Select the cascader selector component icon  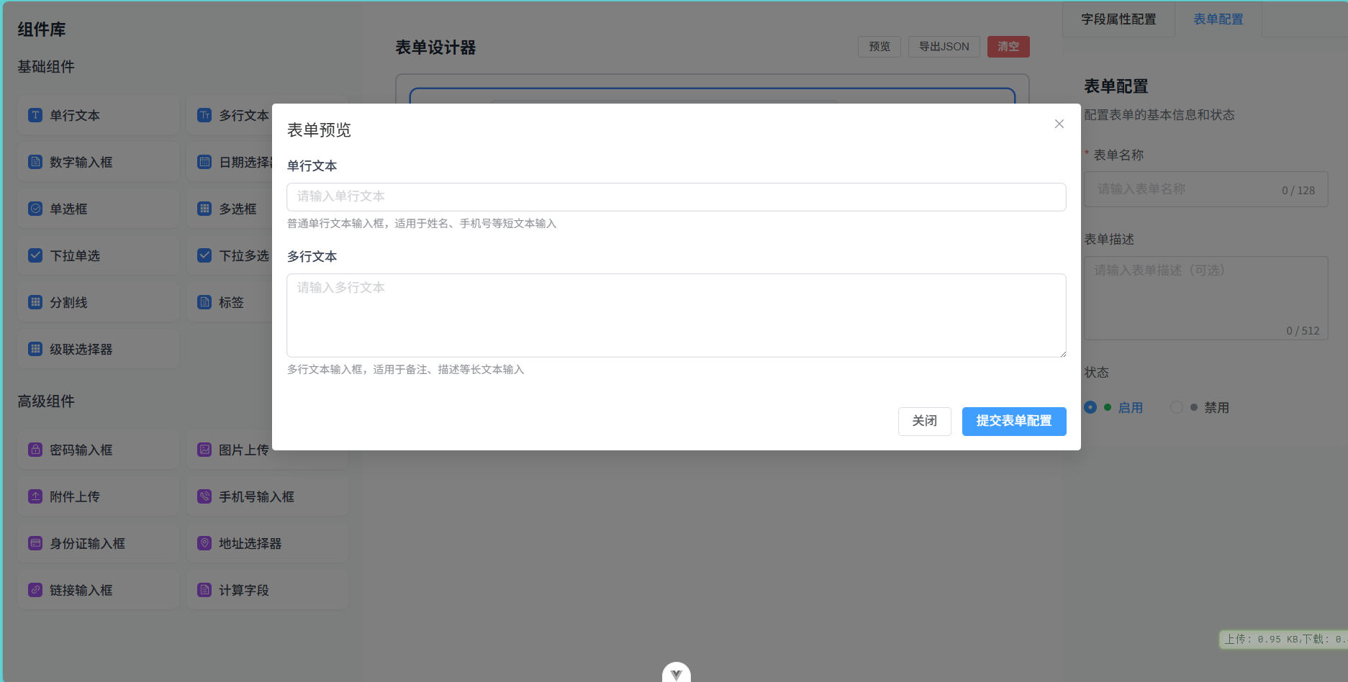[35, 349]
